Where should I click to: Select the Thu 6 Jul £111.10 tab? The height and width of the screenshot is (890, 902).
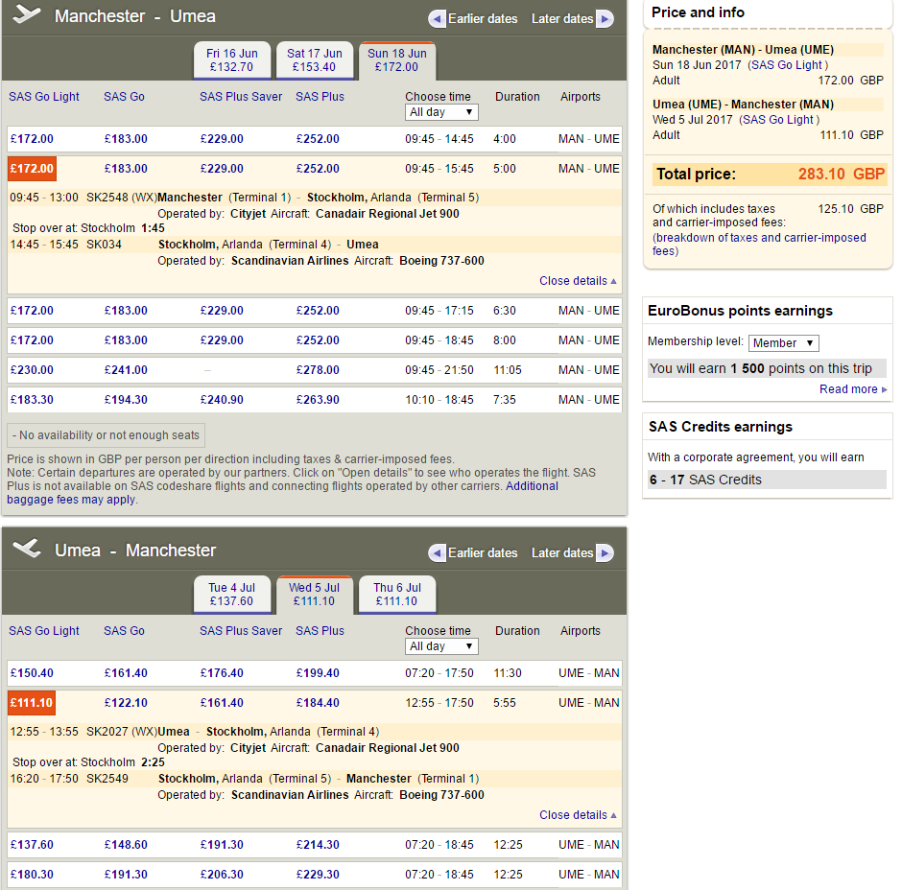[x=397, y=595]
